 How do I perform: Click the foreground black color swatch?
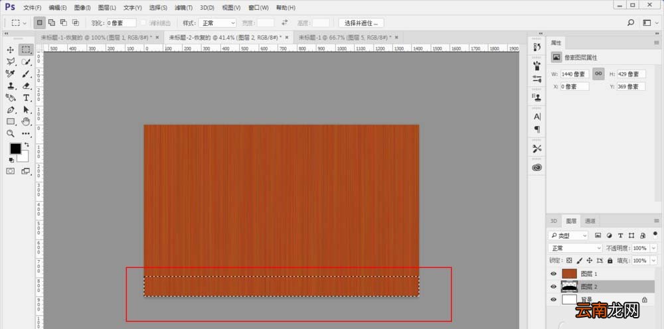point(16,149)
